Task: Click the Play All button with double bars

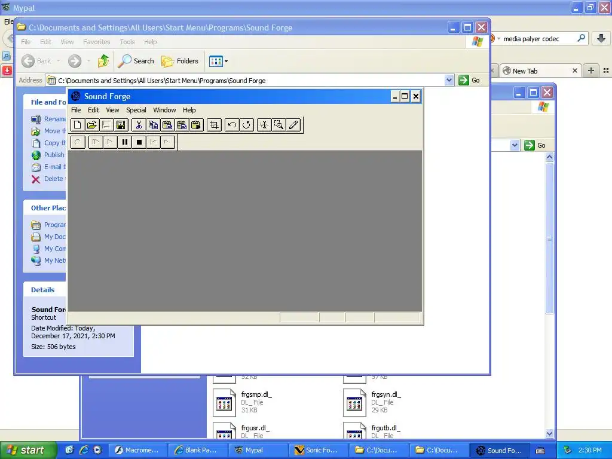Action: click(x=96, y=142)
